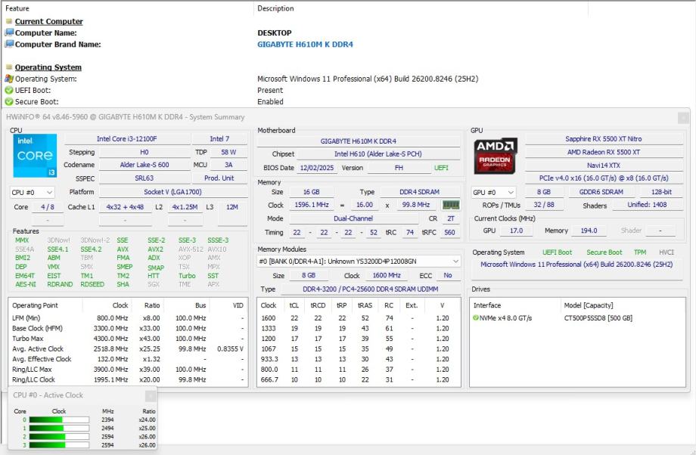The height and width of the screenshot is (455, 696).
Task: Click the Computer Name monitor icon
Action: pyautogui.click(x=9, y=32)
